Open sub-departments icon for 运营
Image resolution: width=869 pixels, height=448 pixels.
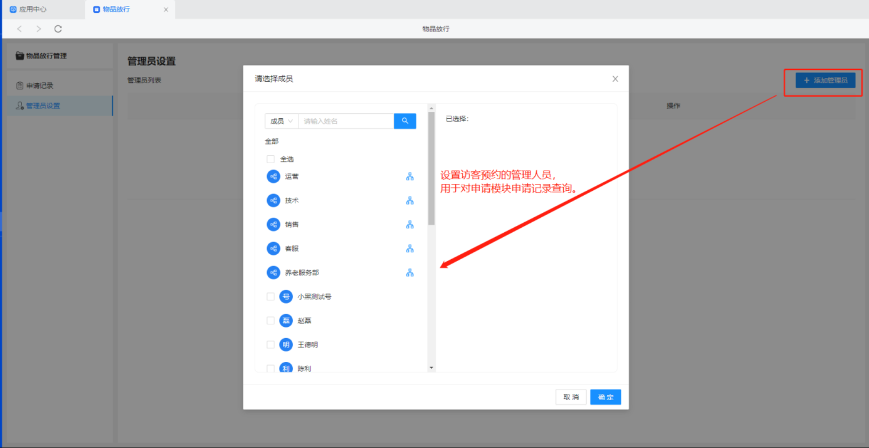coord(410,176)
